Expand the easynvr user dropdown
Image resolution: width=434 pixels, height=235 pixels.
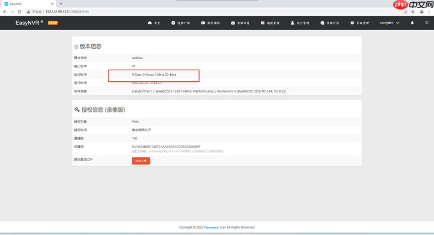(x=390, y=23)
